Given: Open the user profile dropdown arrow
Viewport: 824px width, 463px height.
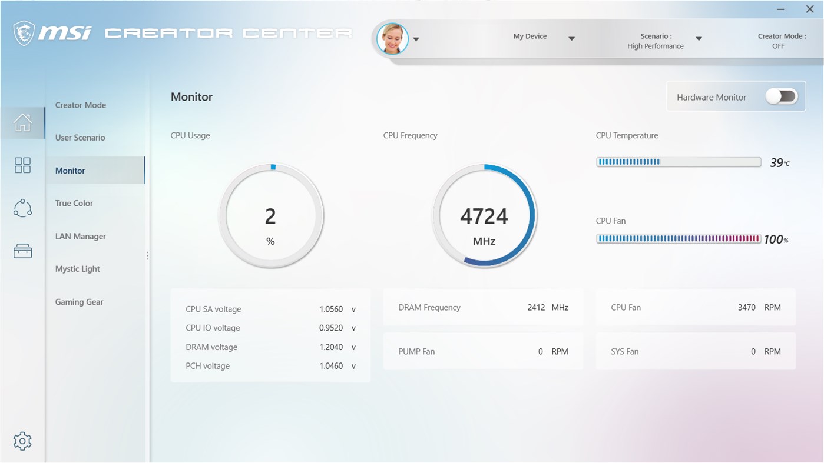Looking at the screenshot, I should [x=416, y=39].
